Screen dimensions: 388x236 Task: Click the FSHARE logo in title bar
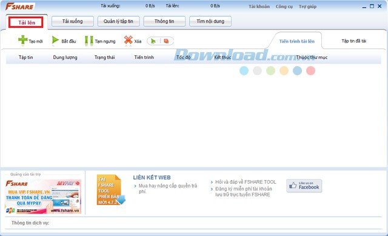click(x=20, y=6)
